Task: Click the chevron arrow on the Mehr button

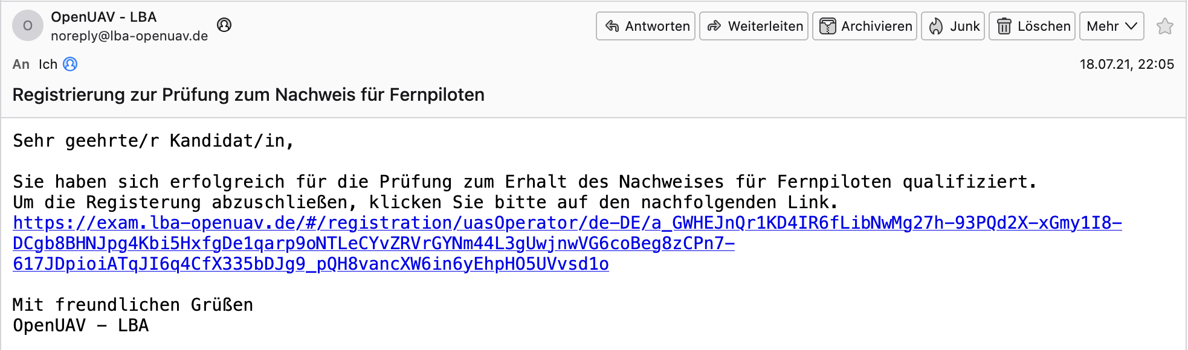Action: click(1131, 26)
